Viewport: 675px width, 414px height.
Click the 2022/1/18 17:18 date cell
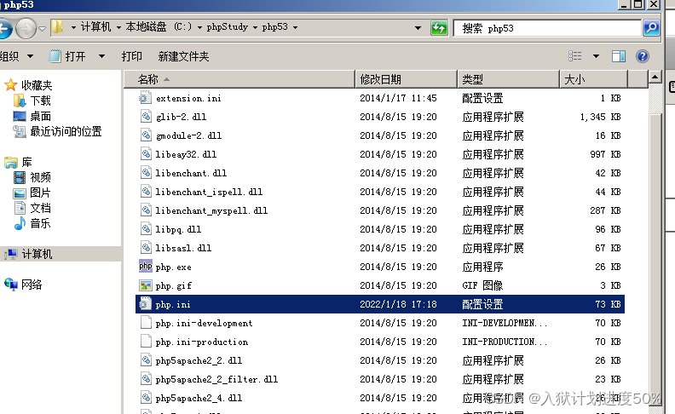point(398,304)
